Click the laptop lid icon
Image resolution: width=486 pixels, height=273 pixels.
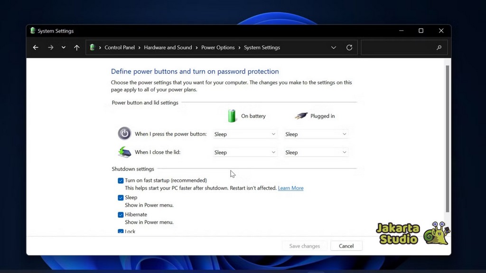point(124,152)
